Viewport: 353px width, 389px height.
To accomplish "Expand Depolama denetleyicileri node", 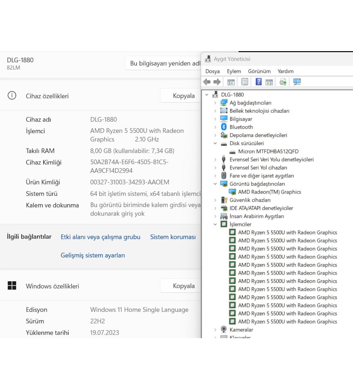I will pyautogui.click(x=215, y=135).
